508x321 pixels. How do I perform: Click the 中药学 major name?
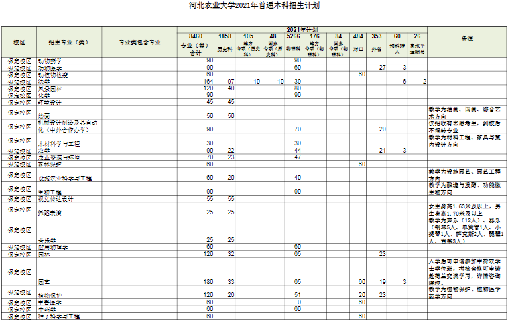[x=47, y=309]
